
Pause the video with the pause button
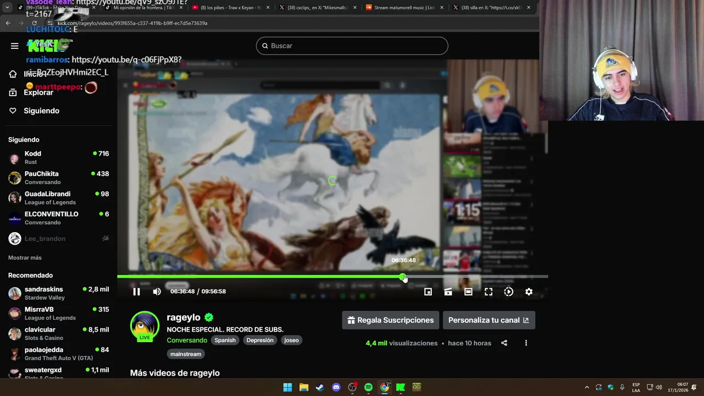pyautogui.click(x=136, y=291)
